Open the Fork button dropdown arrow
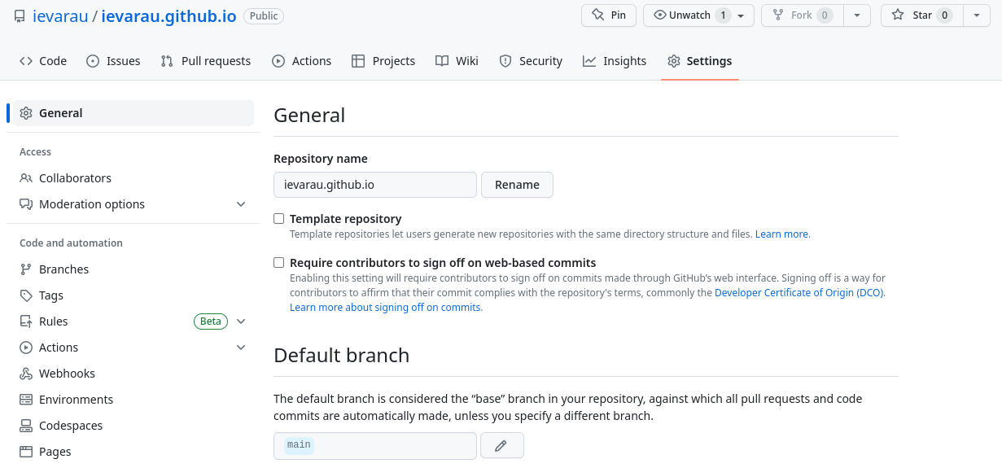Image resolution: width=1002 pixels, height=468 pixels. point(857,15)
